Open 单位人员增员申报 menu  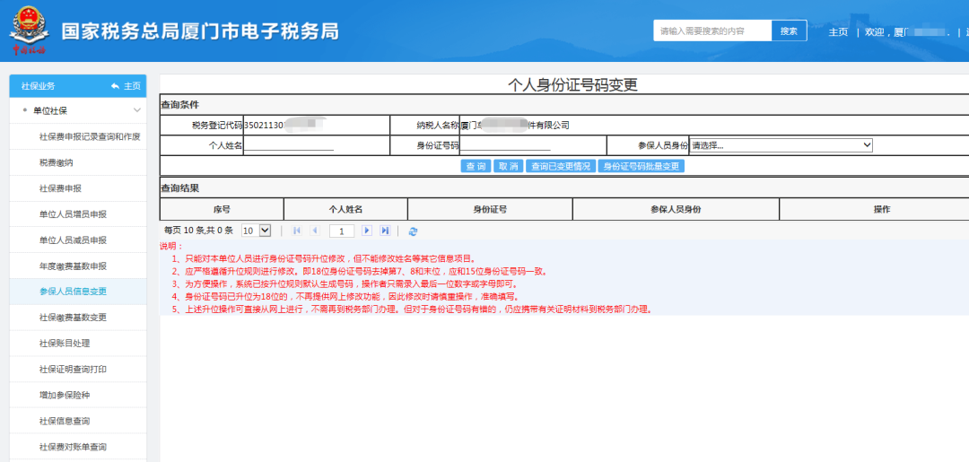(73, 214)
